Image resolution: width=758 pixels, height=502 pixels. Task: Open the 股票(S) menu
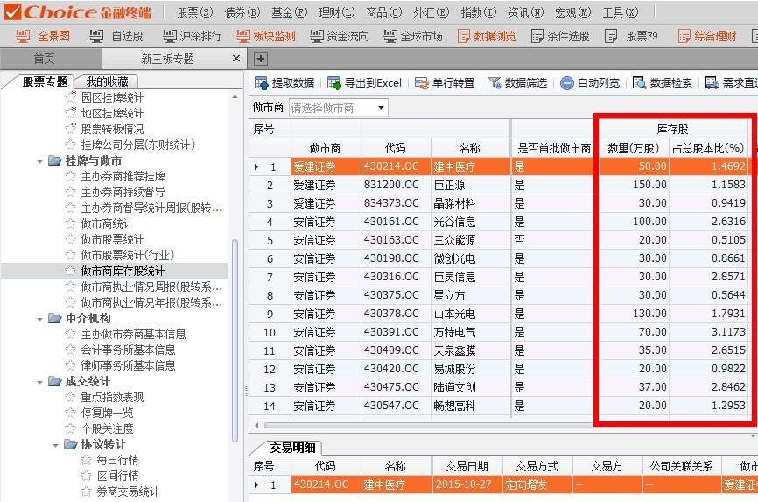(195, 12)
